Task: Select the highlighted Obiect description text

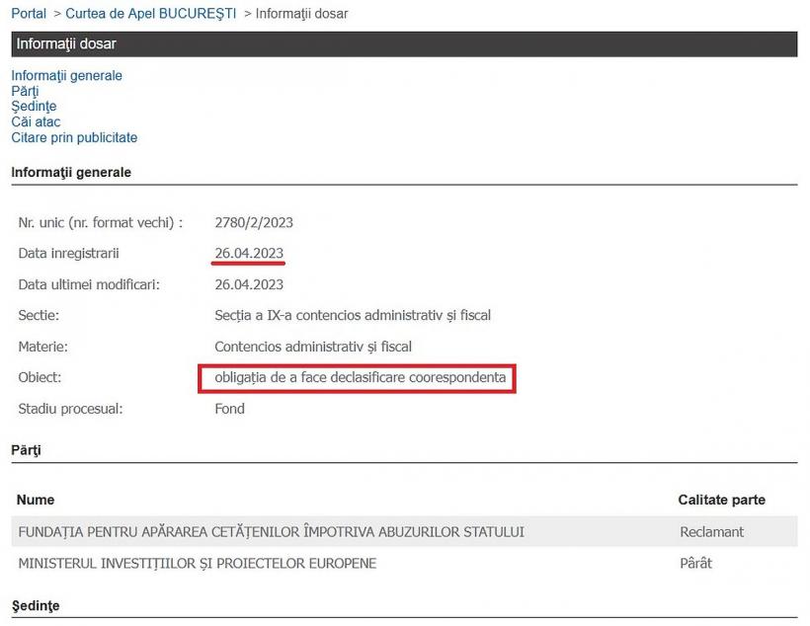Action: (359, 379)
